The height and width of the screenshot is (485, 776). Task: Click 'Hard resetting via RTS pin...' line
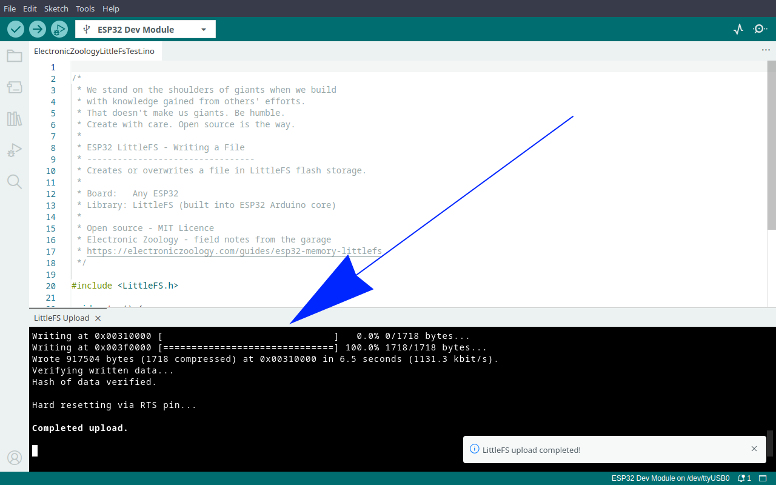(114, 405)
